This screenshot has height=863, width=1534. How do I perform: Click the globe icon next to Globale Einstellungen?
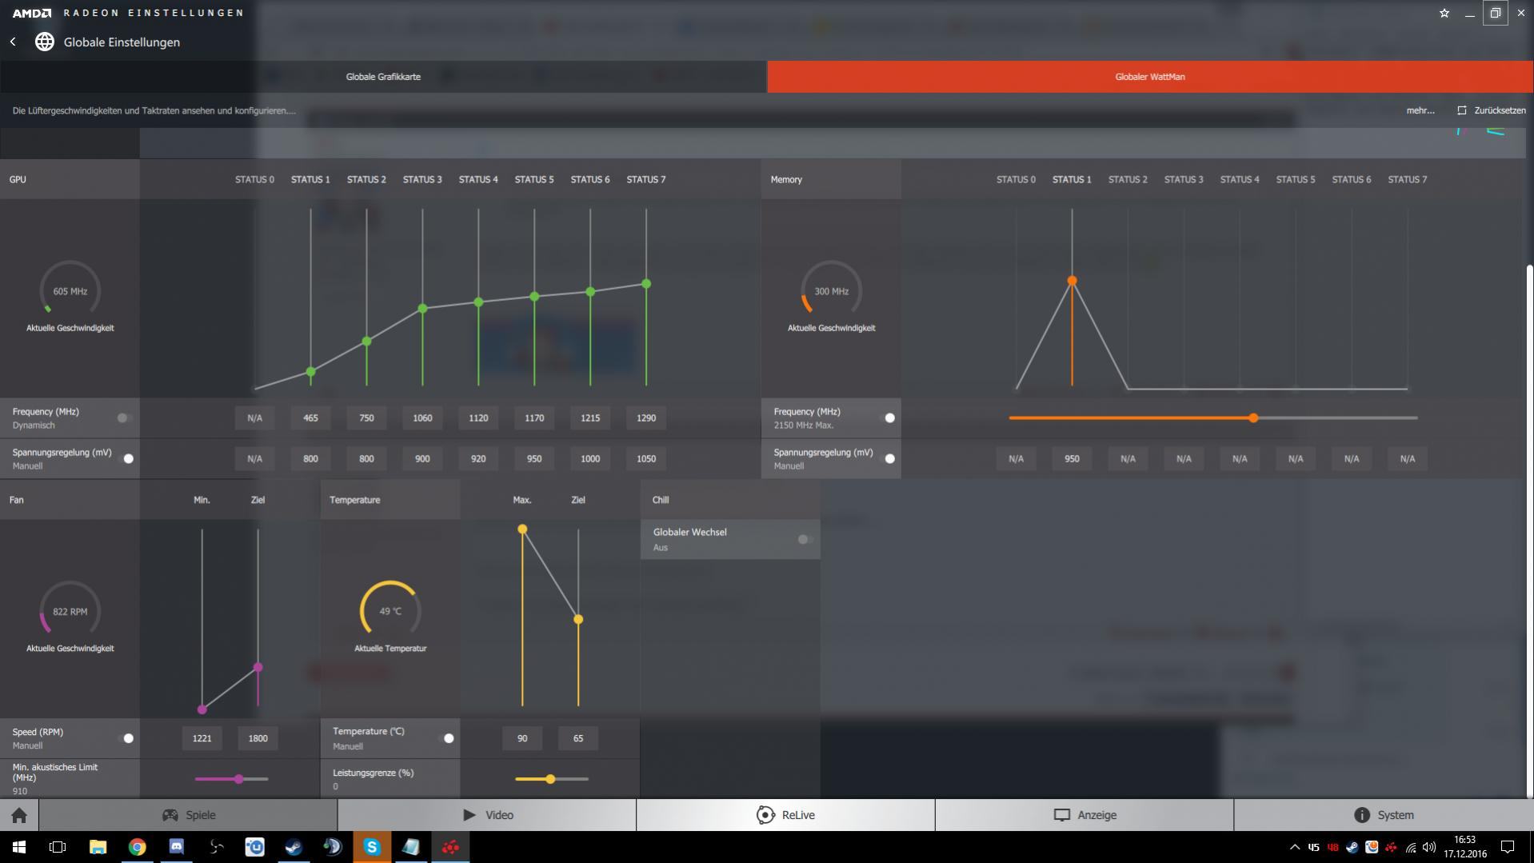[45, 42]
